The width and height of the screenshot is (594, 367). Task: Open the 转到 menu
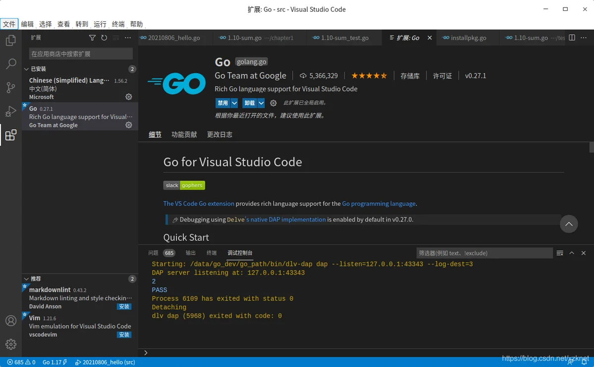[x=82, y=24]
